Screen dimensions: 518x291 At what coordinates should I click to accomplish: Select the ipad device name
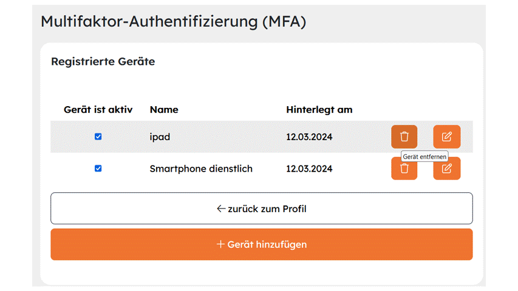coord(160,137)
